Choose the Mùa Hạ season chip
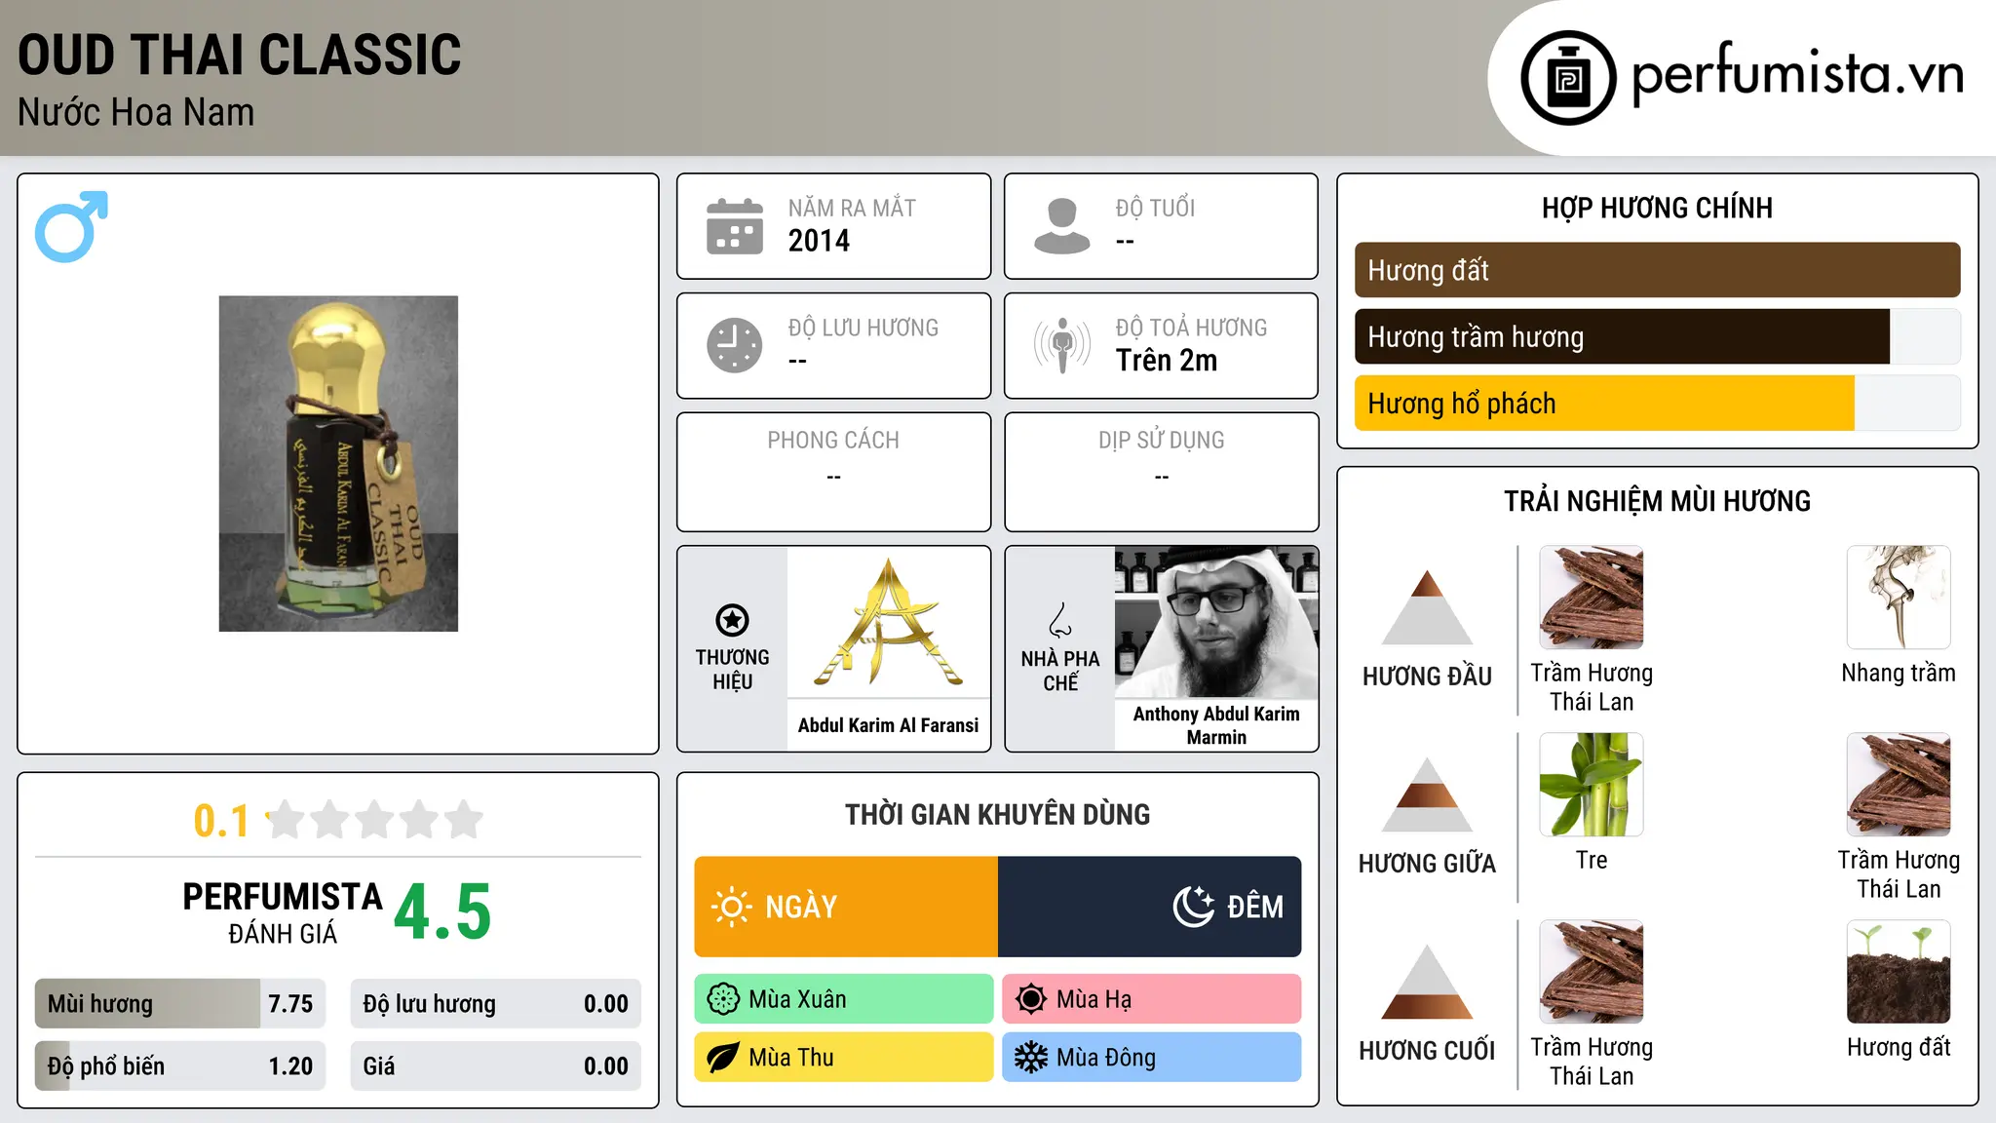Screen dimensions: 1996x1123 [x=1152, y=999]
